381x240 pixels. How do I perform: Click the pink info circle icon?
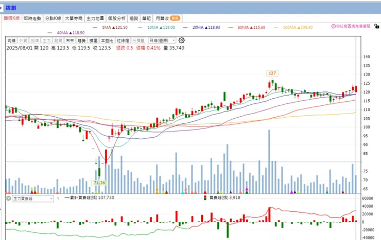pyautogui.click(x=334, y=26)
